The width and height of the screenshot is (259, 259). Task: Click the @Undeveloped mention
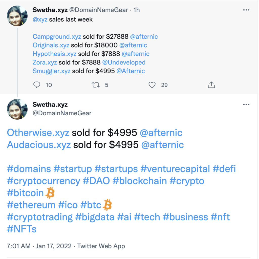[x=124, y=62]
